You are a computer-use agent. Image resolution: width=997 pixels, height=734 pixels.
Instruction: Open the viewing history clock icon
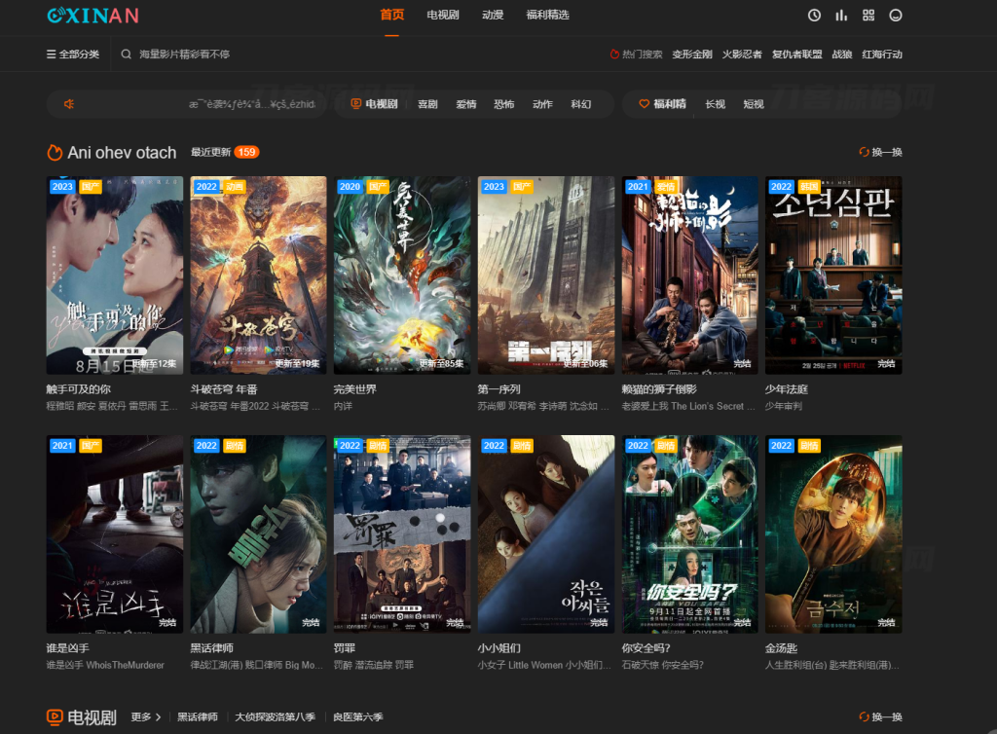[x=814, y=16]
